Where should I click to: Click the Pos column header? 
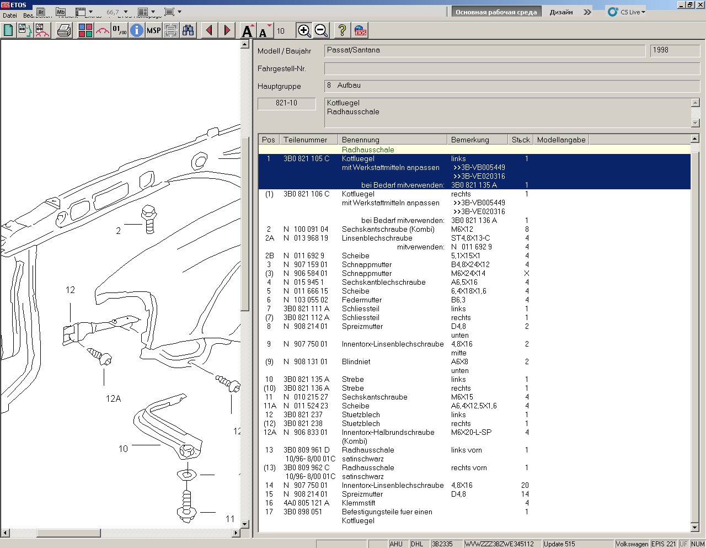click(x=269, y=140)
